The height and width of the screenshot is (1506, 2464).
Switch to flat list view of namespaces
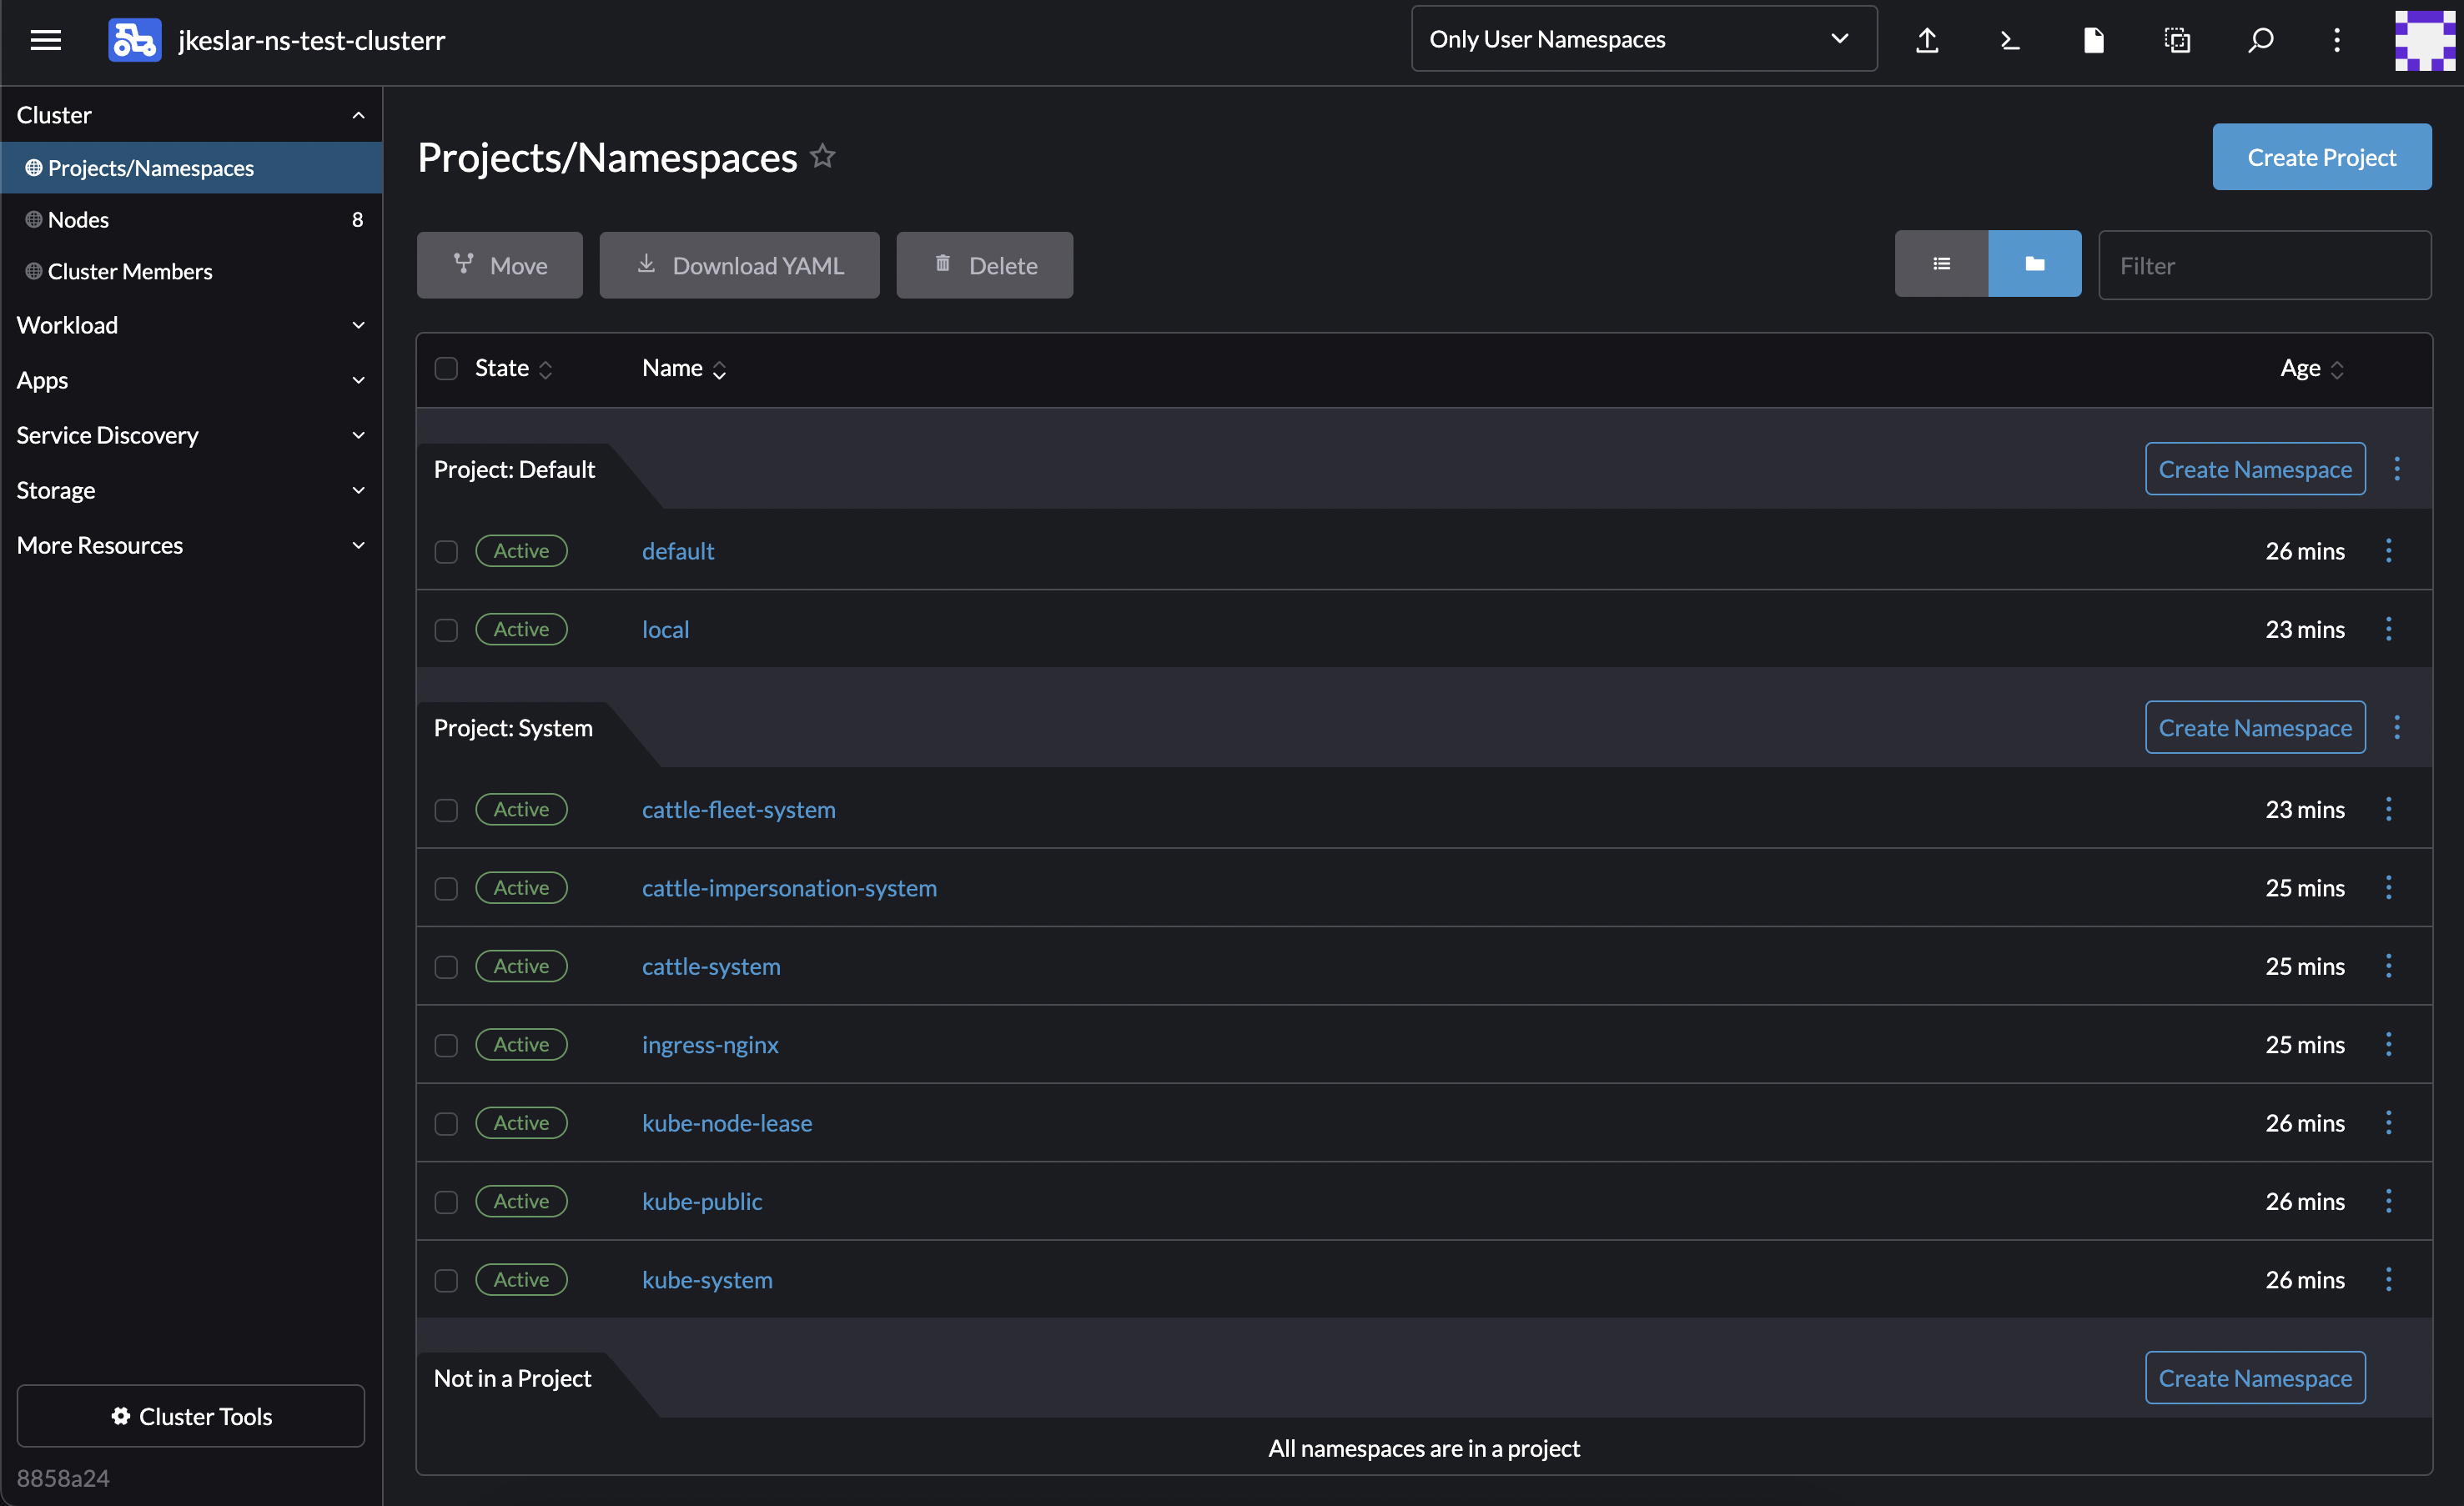pyautogui.click(x=1941, y=263)
